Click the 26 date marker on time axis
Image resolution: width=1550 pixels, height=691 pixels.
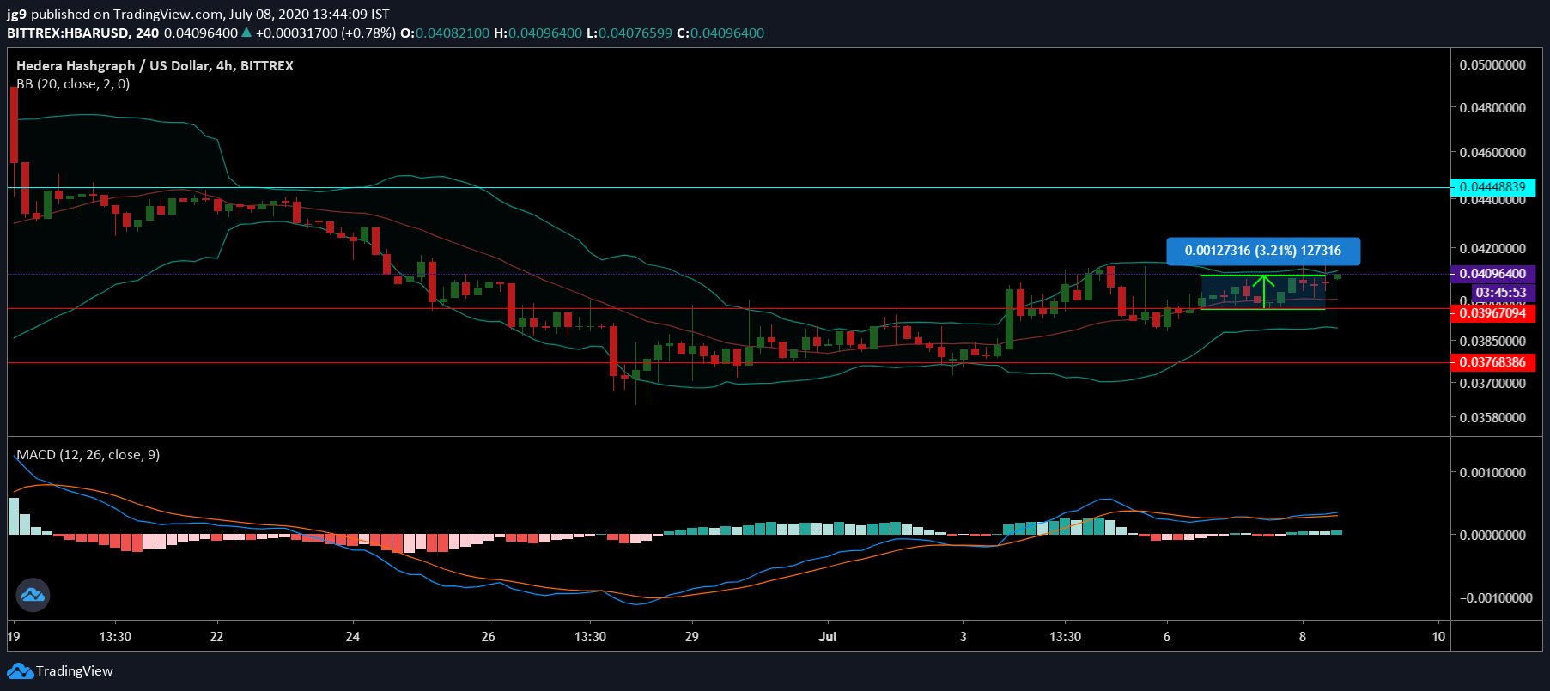pos(489,637)
